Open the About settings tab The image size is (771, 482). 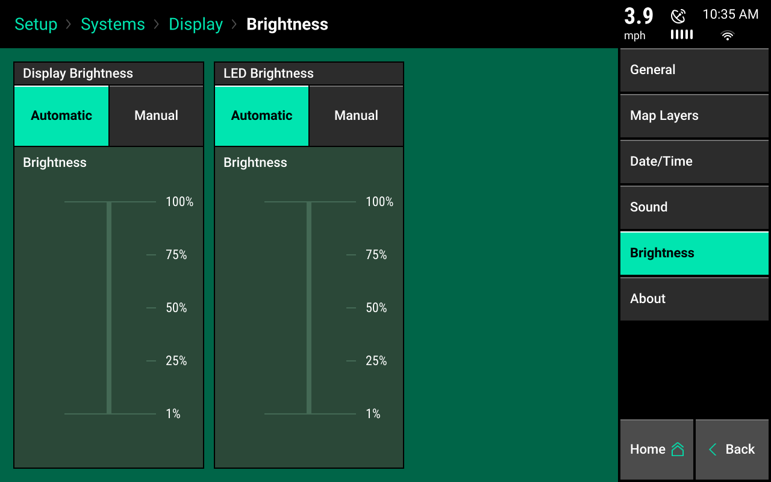pyautogui.click(x=695, y=299)
